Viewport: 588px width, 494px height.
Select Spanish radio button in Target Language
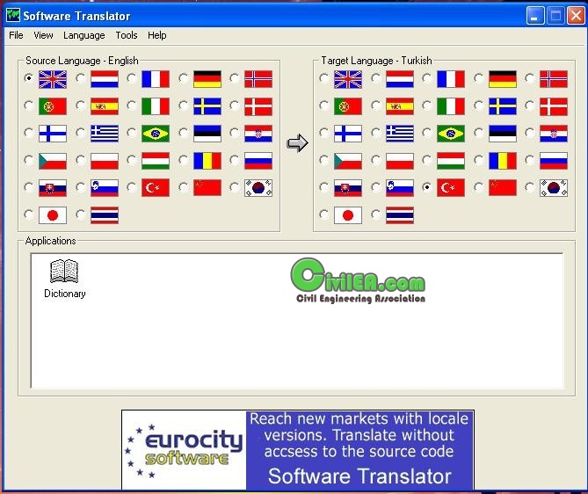click(x=376, y=105)
